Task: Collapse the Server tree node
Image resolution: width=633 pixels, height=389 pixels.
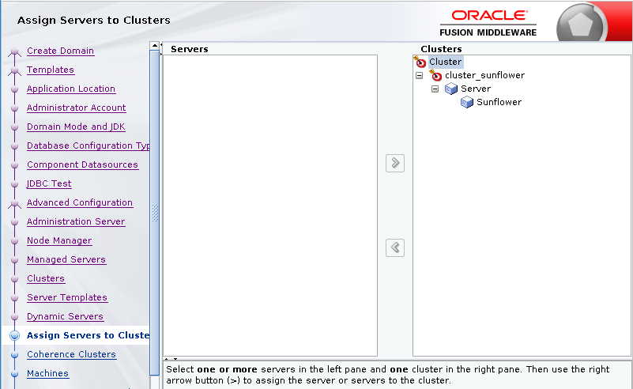Action: 435,89
